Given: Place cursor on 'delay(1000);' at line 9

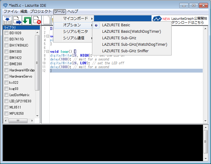Looking at the screenshot, I should [x=61, y=59].
